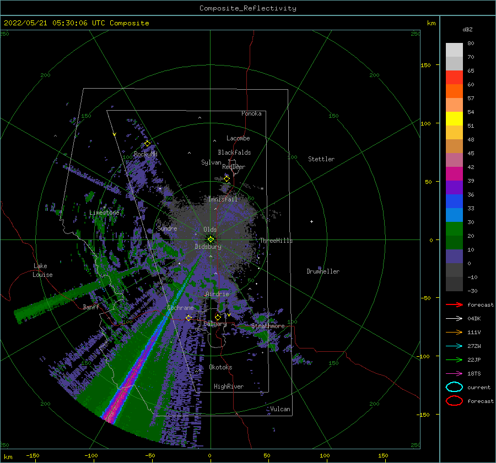Click the red swatch in dBZ scale
Image resolution: width=496 pixels, height=463 pixels.
(x=454, y=77)
